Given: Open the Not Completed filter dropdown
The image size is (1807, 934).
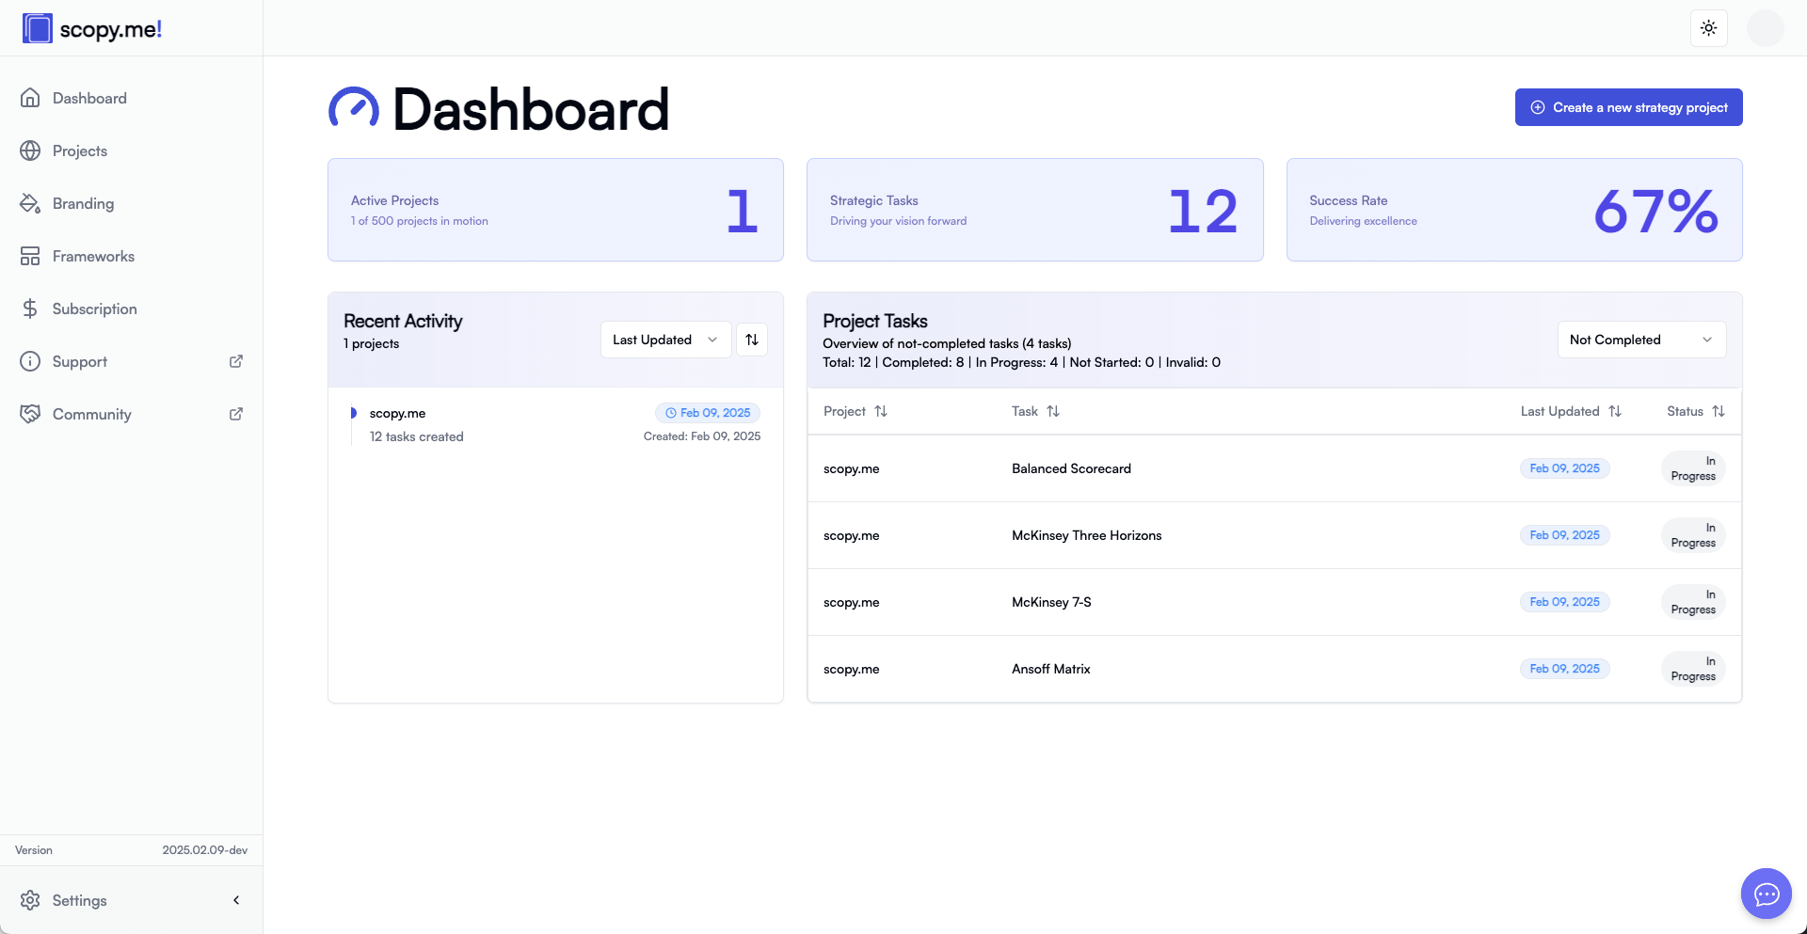Looking at the screenshot, I should [x=1640, y=340].
